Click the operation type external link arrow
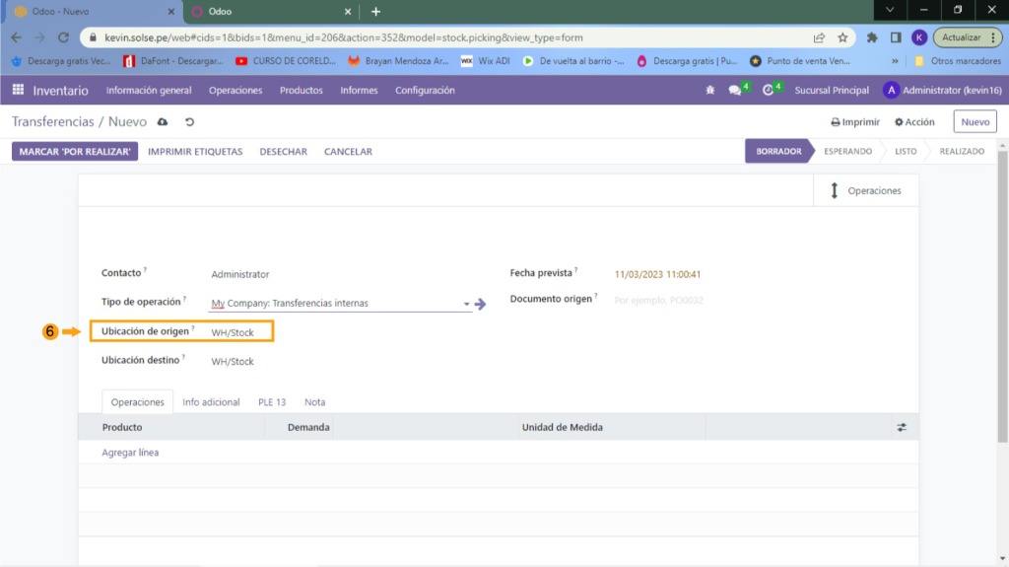The width and height of the screenshot is (1009, 567). pos(480,304)
